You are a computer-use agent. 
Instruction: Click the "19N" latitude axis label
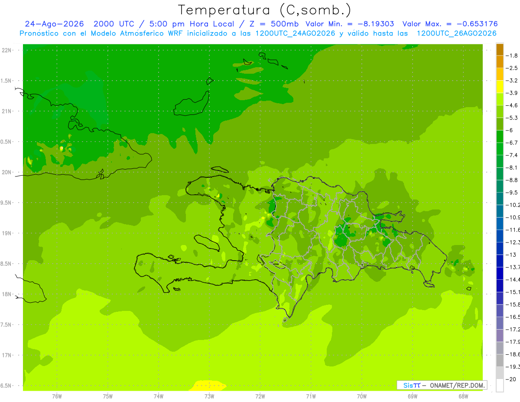tap(7, 233)
